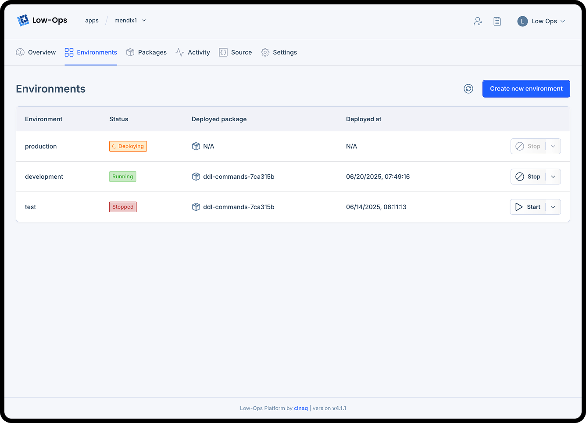Expand the Low Ops account menu

pyautogui.click(x=565, y=21)
